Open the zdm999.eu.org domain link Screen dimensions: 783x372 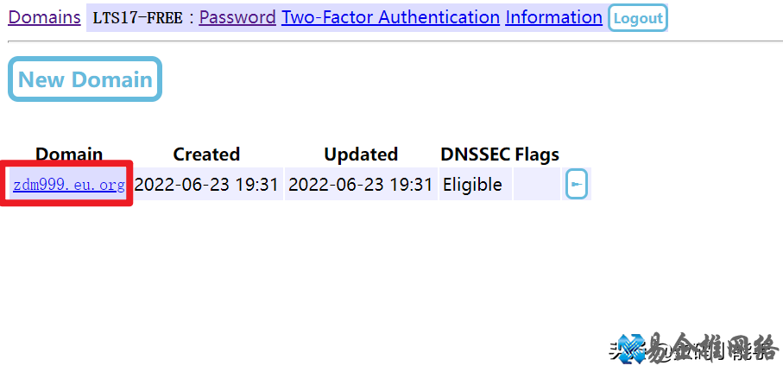click(x=69, y=185)
